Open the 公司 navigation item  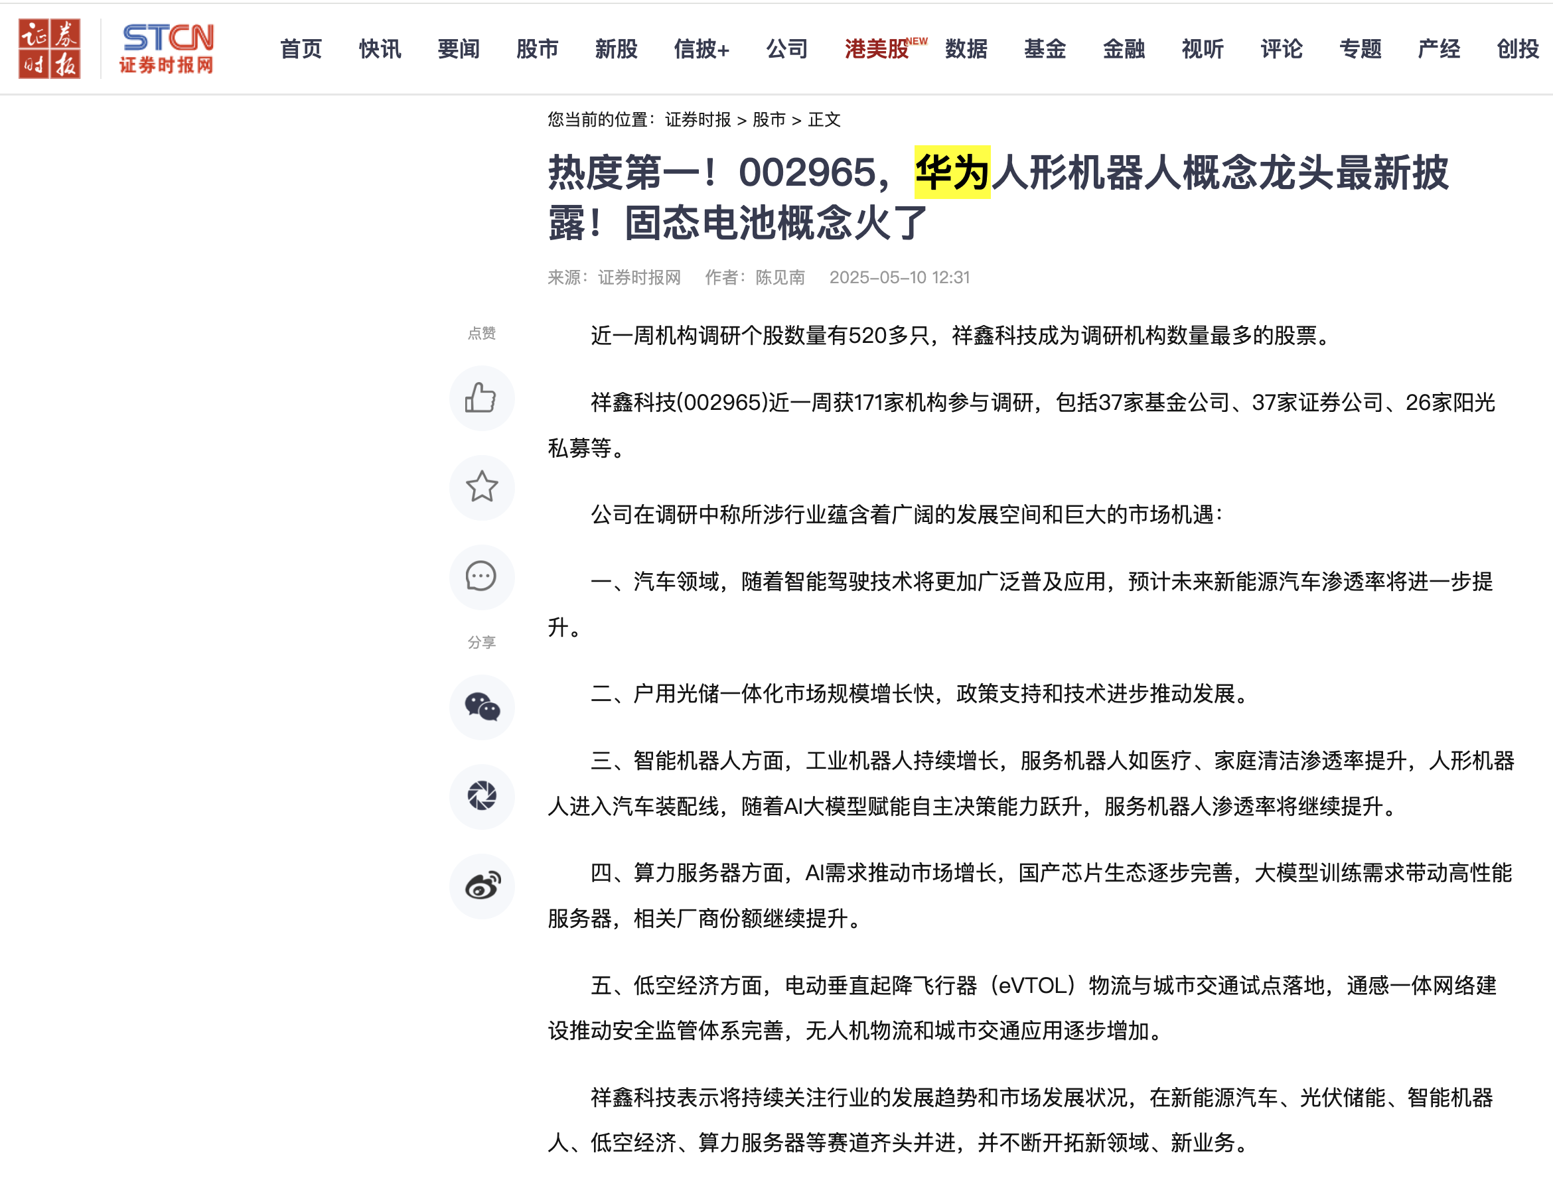tap(787, 48)
